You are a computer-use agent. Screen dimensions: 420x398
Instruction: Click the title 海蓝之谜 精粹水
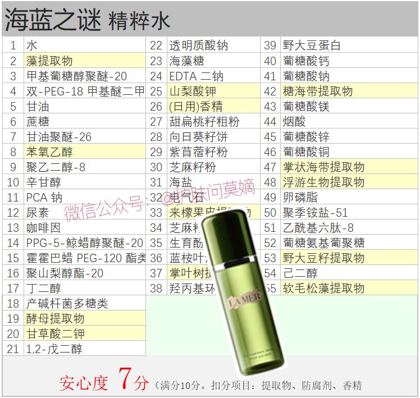(88, 20)
